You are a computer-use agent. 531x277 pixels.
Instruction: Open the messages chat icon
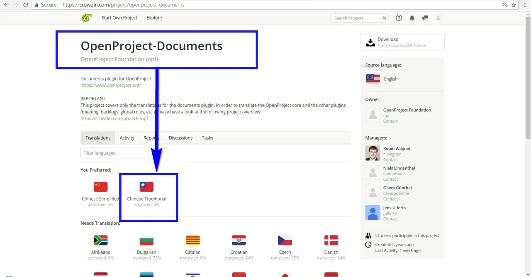tap(425, 18)
